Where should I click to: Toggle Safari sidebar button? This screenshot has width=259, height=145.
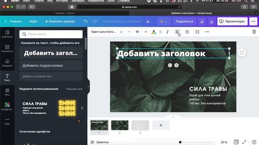click(32, 7)
